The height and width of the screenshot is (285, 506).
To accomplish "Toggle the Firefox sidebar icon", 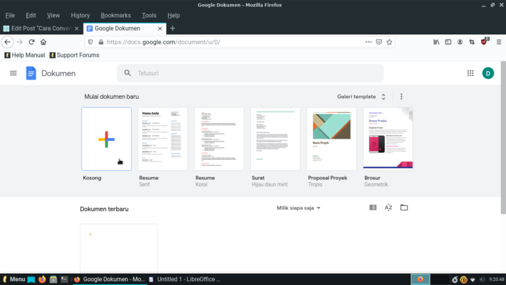I will coord(448,42).
